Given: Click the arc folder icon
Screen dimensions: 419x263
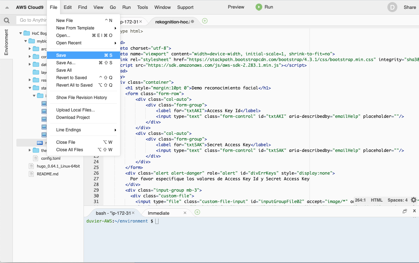Looking at the screenshot, I should click(x=36, y=49).
